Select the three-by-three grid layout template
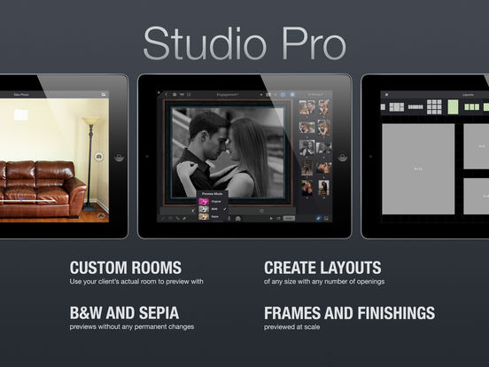 pos(434,107)
